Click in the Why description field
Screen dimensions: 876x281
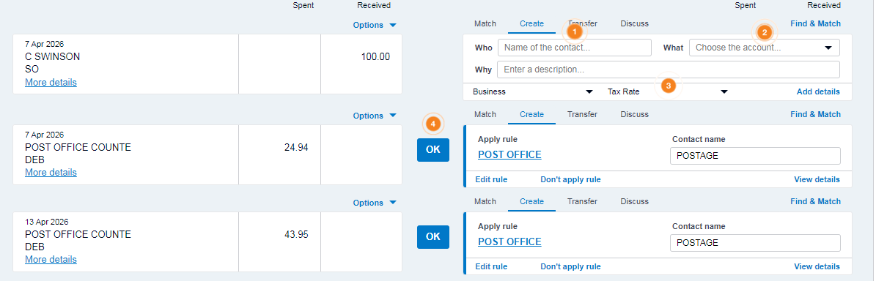pos(669,70)
